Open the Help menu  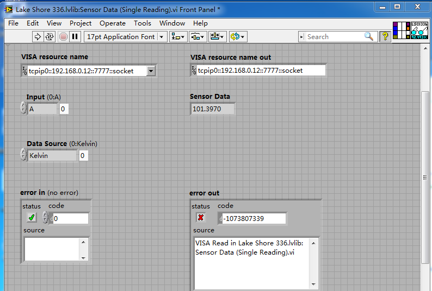200,23
